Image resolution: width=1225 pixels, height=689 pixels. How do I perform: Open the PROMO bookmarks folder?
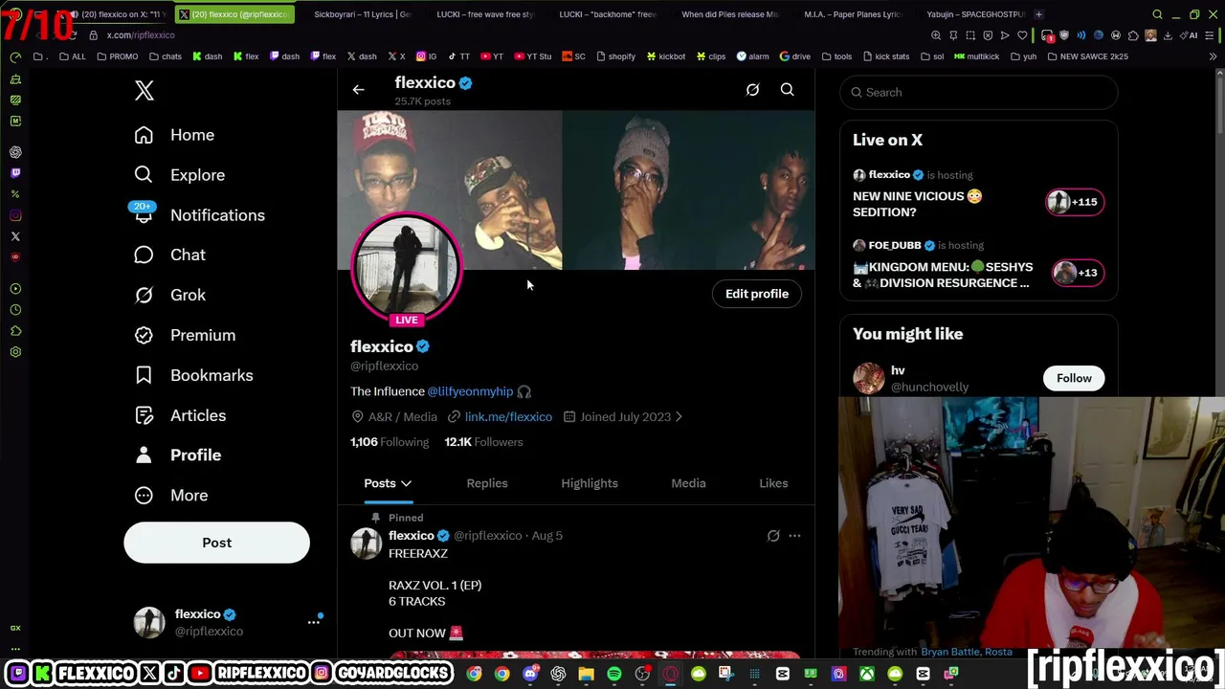click(x=118, y=56)
